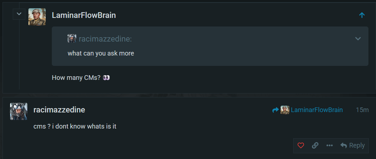The width and height of the screenshot is (376, 159).
Task: Open LaminarFlowBrain's large profile avatar
Action: (x=37, y=16)
